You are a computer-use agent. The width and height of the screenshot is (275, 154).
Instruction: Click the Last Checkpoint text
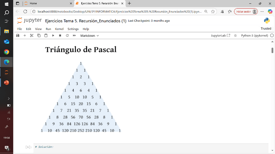pos(149,21)
